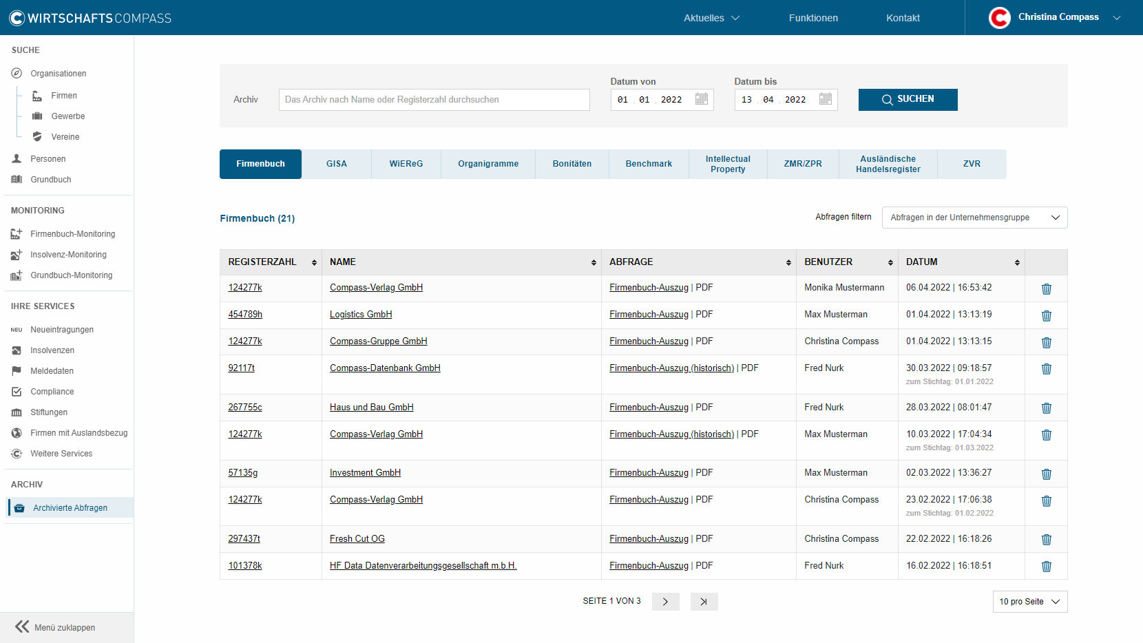Delete the 23.02.2022 Compass-Verlag entry

[x=1046, y=501]
